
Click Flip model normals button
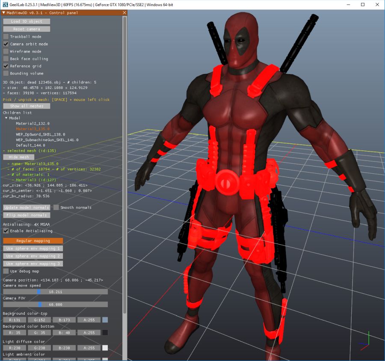27,215
